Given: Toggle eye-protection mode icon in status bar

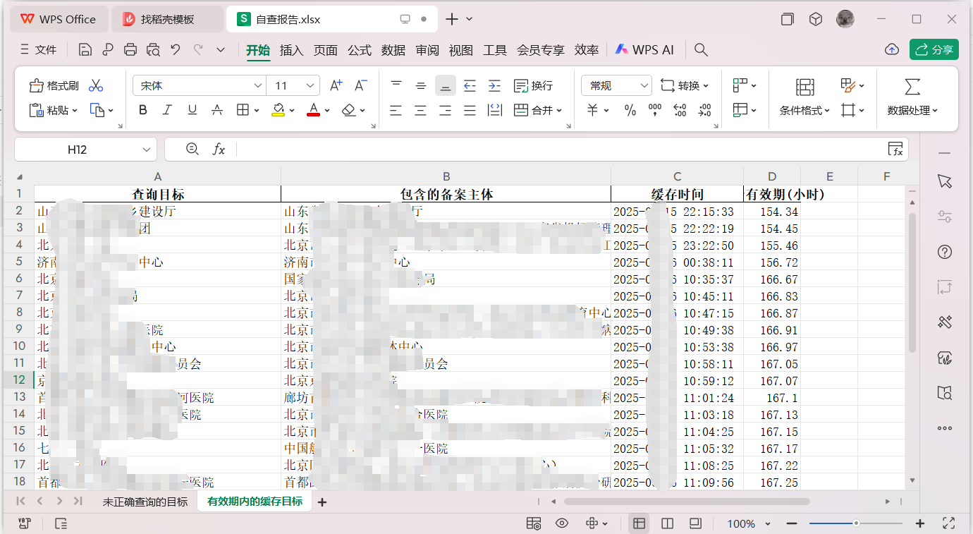Looking at the screenshot, I should 562,523.
